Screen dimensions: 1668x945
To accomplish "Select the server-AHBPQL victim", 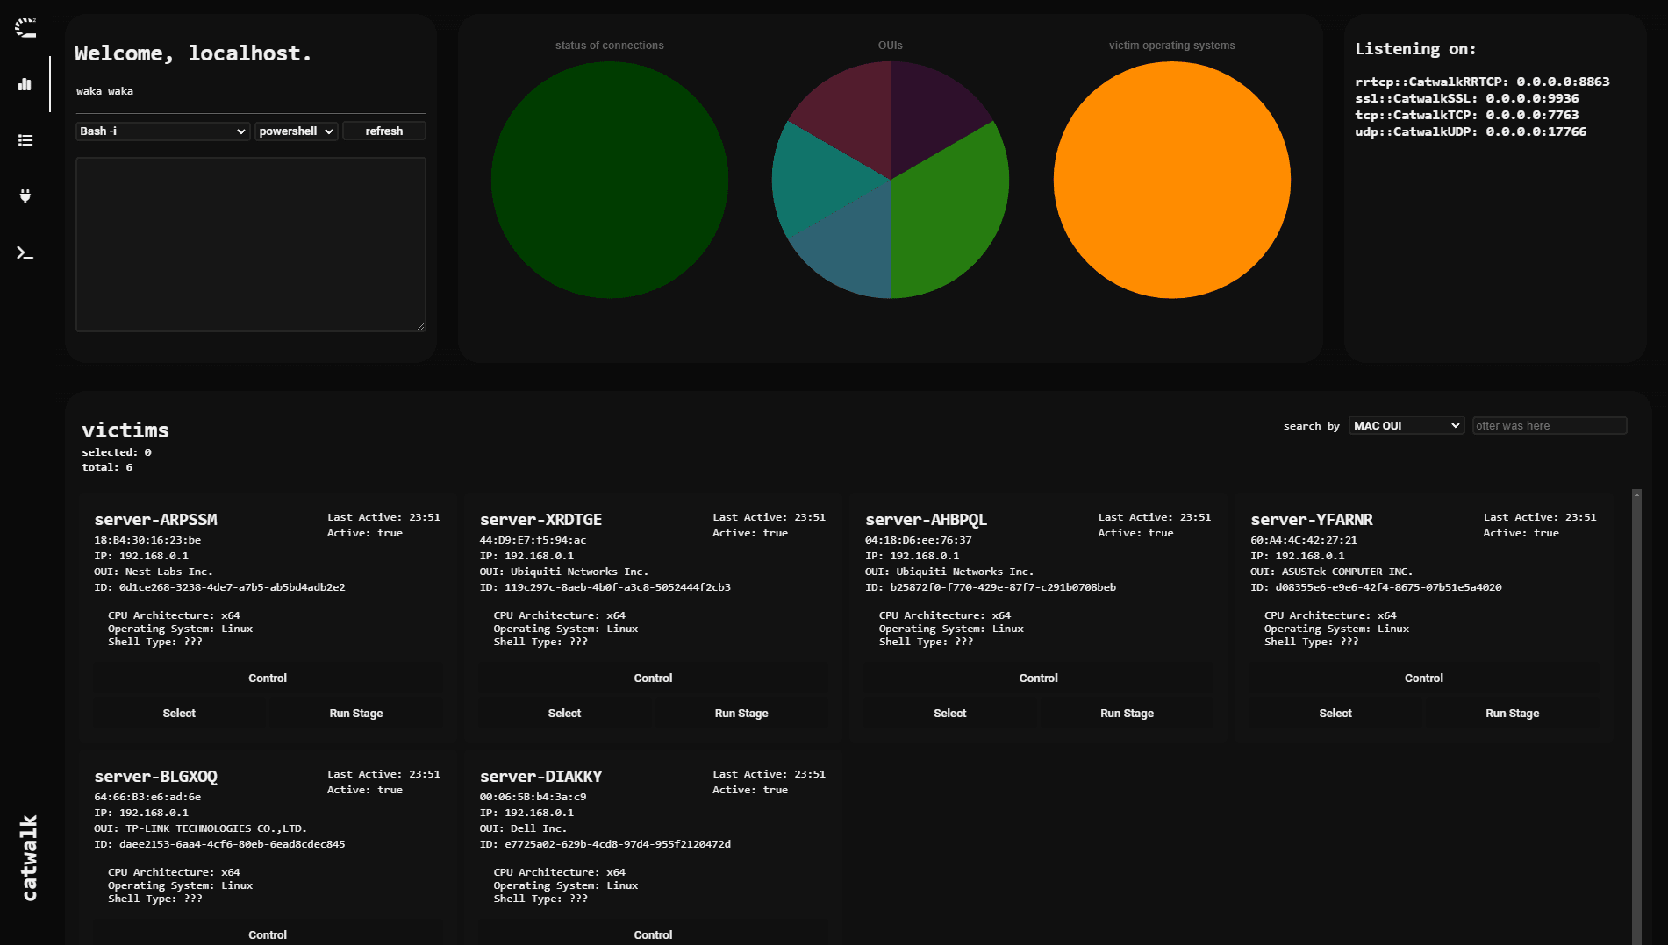I will (x=949, y=714).
